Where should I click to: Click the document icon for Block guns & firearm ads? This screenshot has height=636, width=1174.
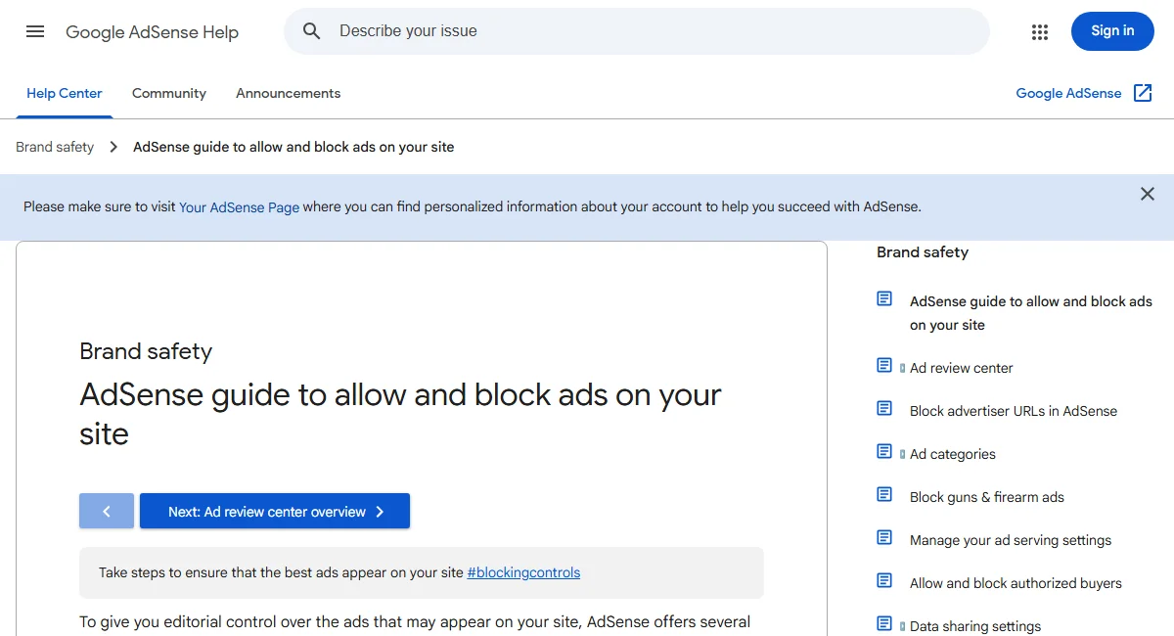click(884, 494)
